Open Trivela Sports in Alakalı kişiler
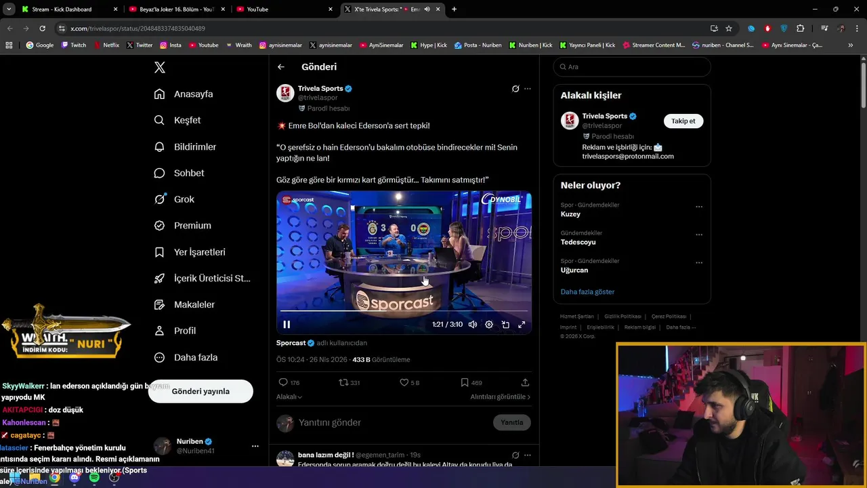Image resolution: width=867 pixels, height=488 pixels. pos(605,116)
